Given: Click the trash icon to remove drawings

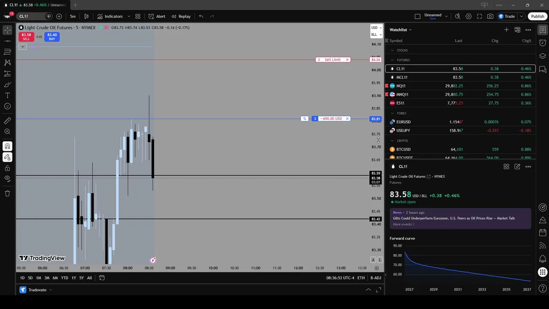Looking at the screenshot, I should [x=7, y=194].
